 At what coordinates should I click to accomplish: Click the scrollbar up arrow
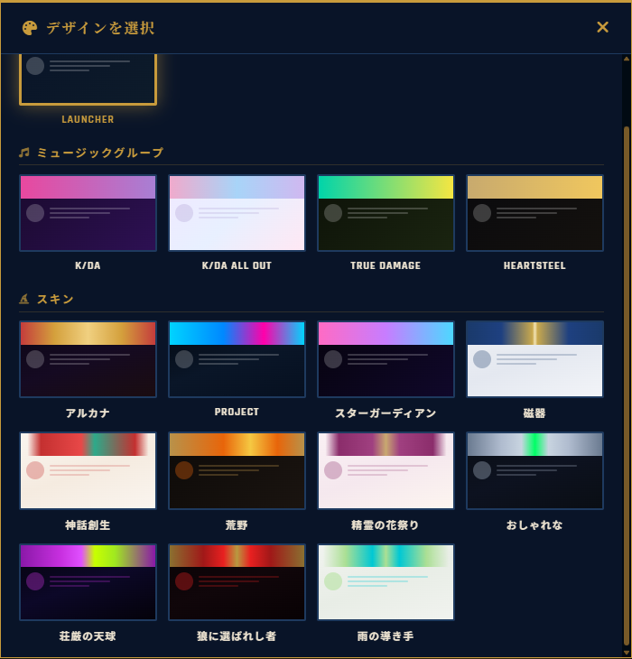(x=627, y=59)
